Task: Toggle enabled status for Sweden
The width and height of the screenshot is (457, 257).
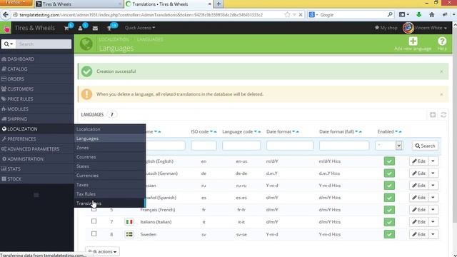Action: tap(389, 234)
